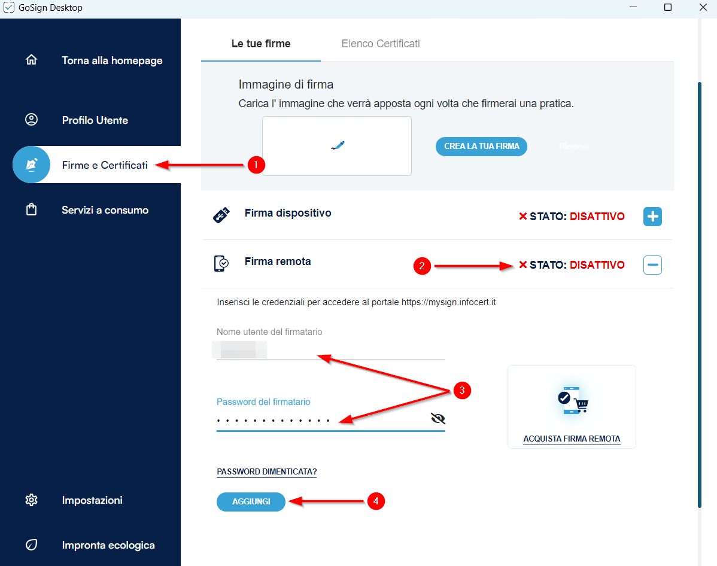Open Impostazioni settings page
This screenshot has width=717, height=566.
tap(92, 500)
